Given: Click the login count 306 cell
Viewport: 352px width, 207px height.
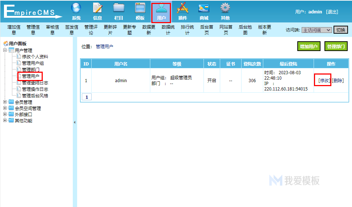Looking at the screenshot, I should (252, 80).
